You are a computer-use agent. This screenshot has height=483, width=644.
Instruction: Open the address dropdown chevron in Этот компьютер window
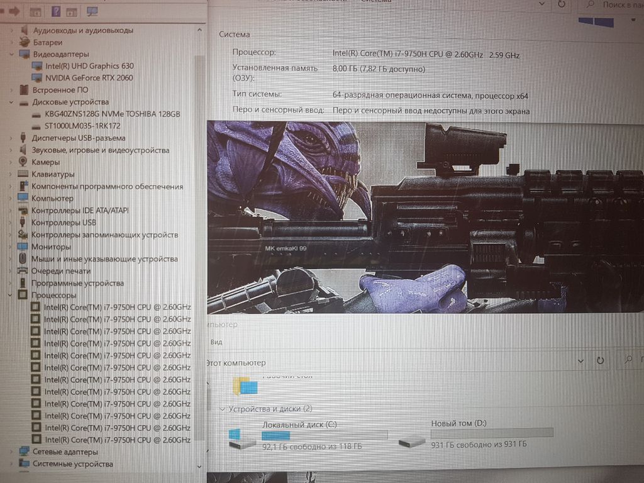pyautogui.click(x=580, y=361)
